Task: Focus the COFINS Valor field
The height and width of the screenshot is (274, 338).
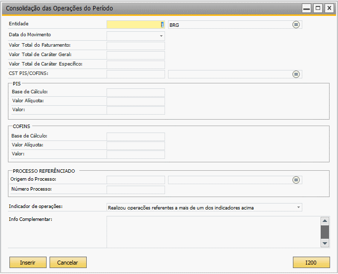Action: [136, 154]
